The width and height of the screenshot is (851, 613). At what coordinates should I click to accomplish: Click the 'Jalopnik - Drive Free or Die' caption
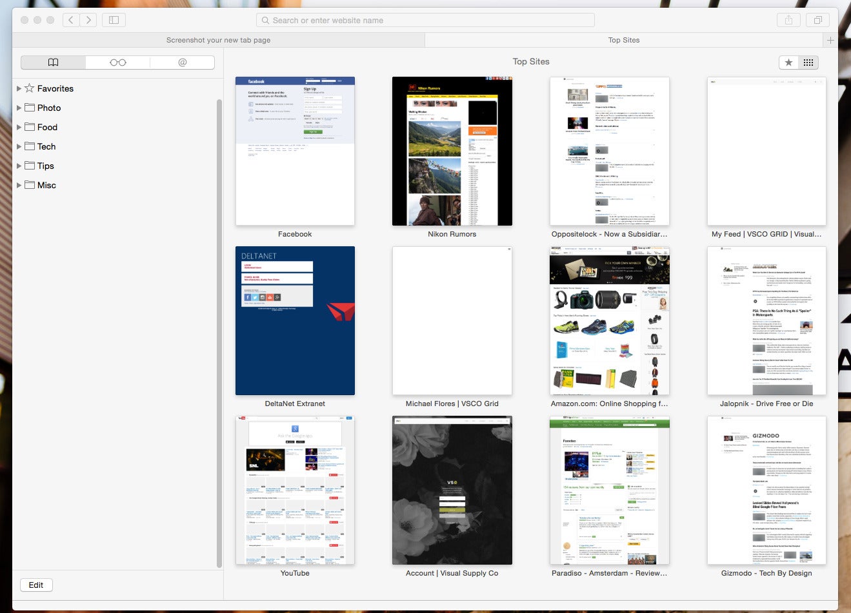(766, 404)
